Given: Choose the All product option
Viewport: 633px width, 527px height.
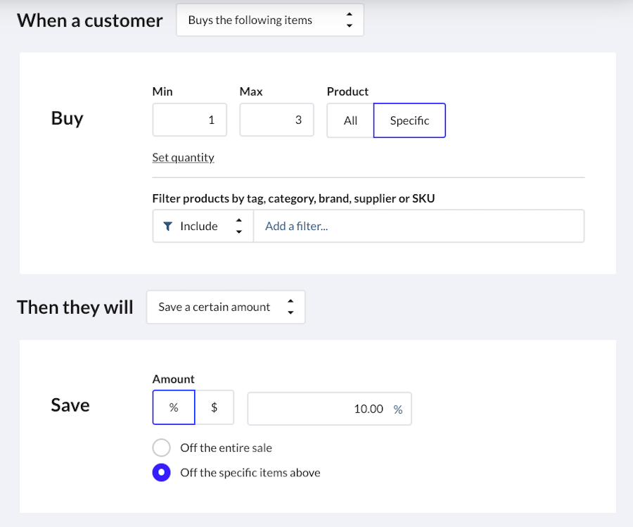Looking at the screenshot, I should point(350,120).
